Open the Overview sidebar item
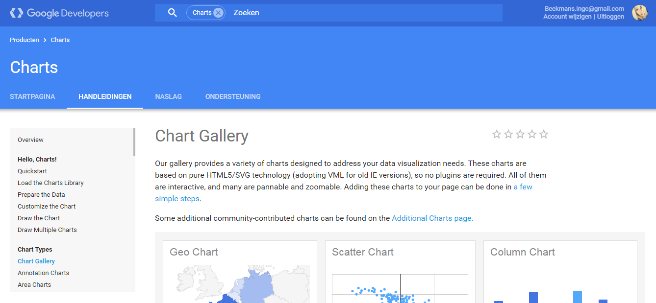Screen dimensions: 656x303 [x=30, y=140]
